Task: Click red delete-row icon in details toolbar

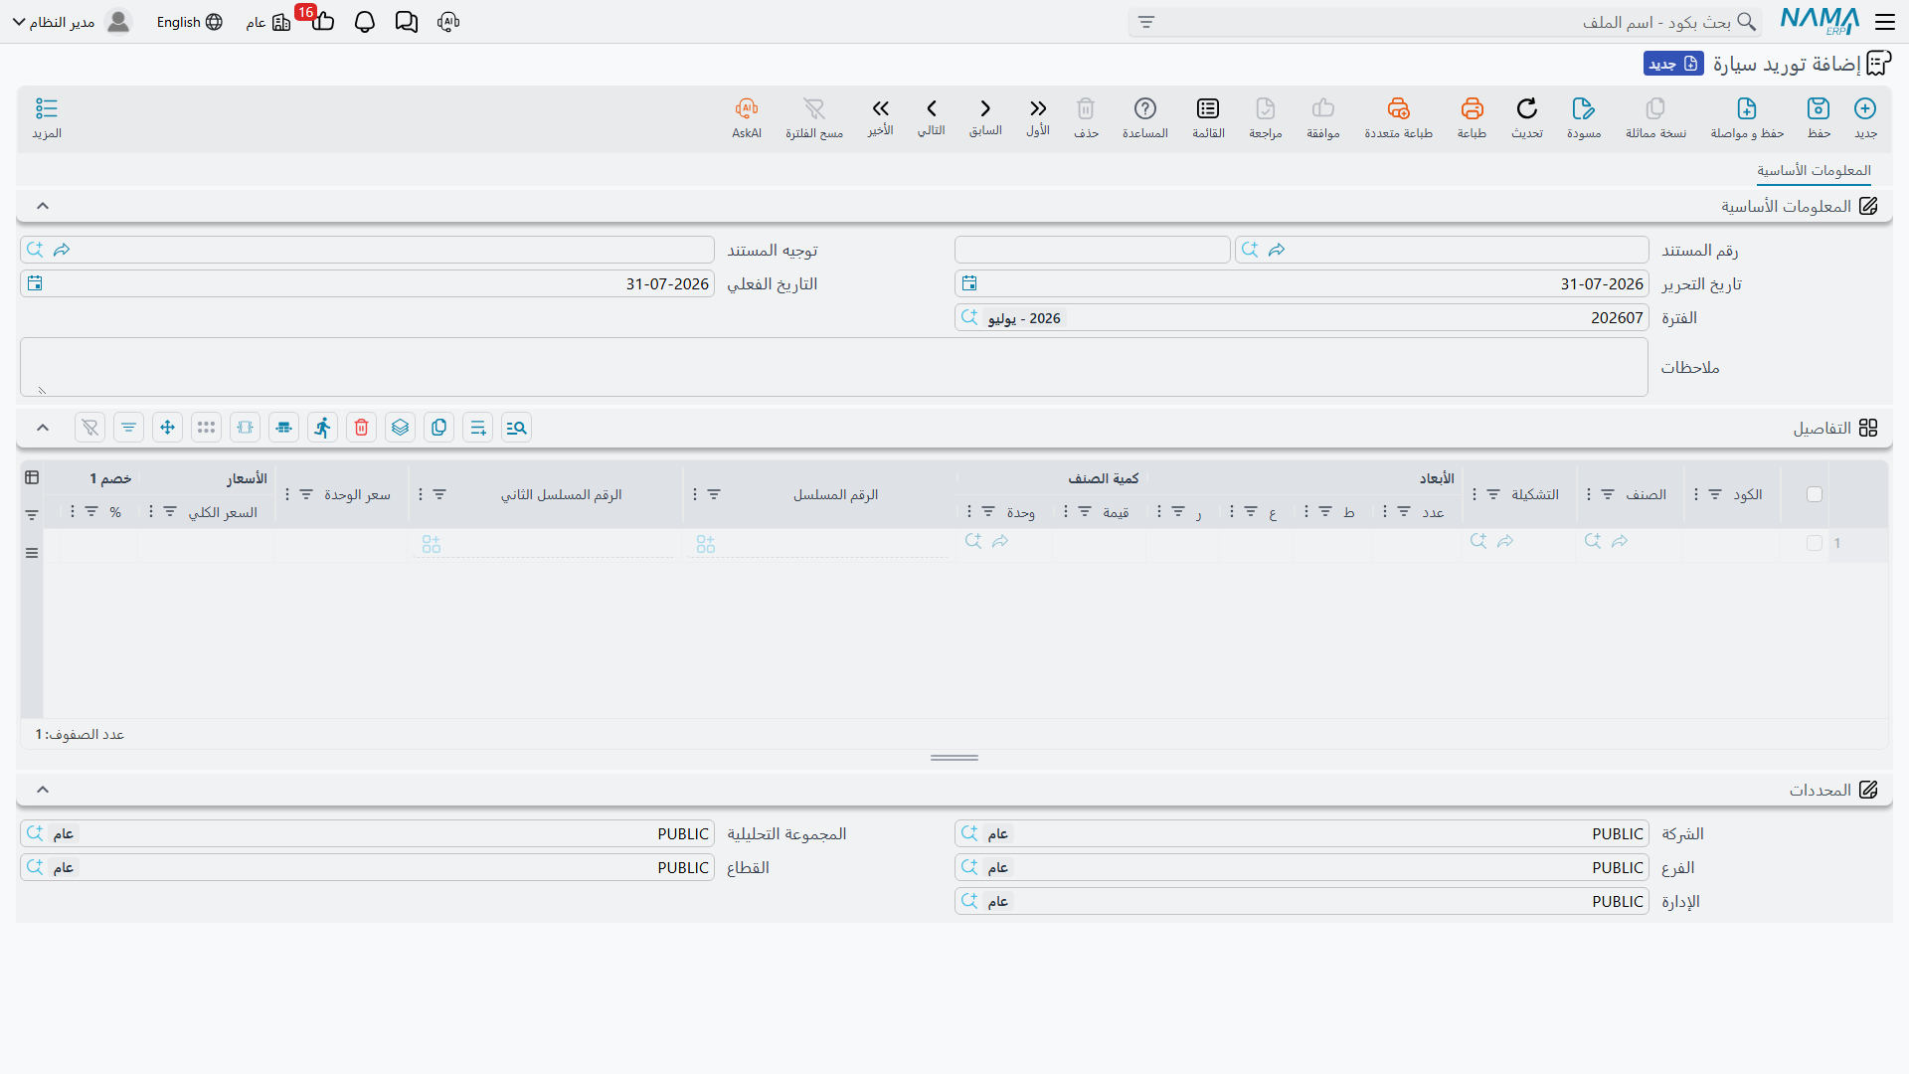Action: [362, 428]
